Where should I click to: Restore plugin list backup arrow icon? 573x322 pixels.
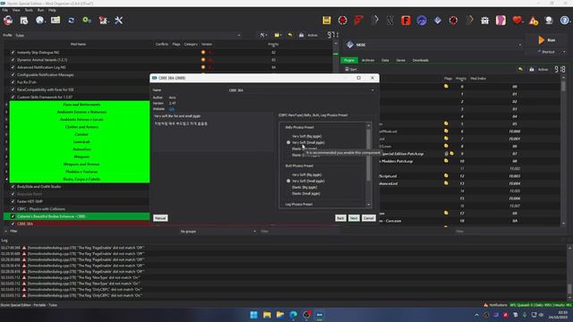520,69
